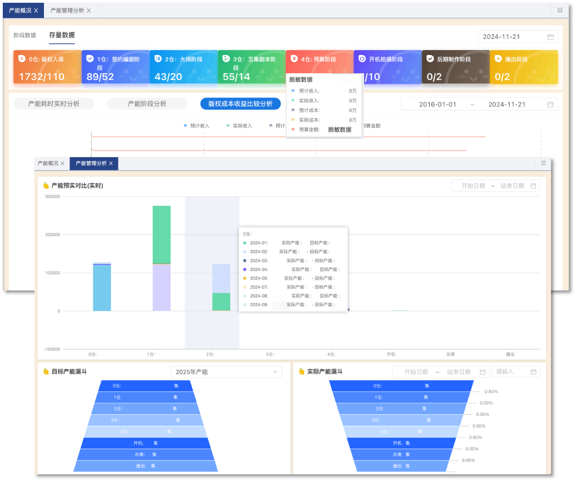Open the calendar icon in 产能预实对比 date picker

point(533,186)
